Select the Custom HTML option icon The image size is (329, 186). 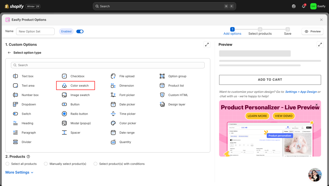tap(162, 95)
